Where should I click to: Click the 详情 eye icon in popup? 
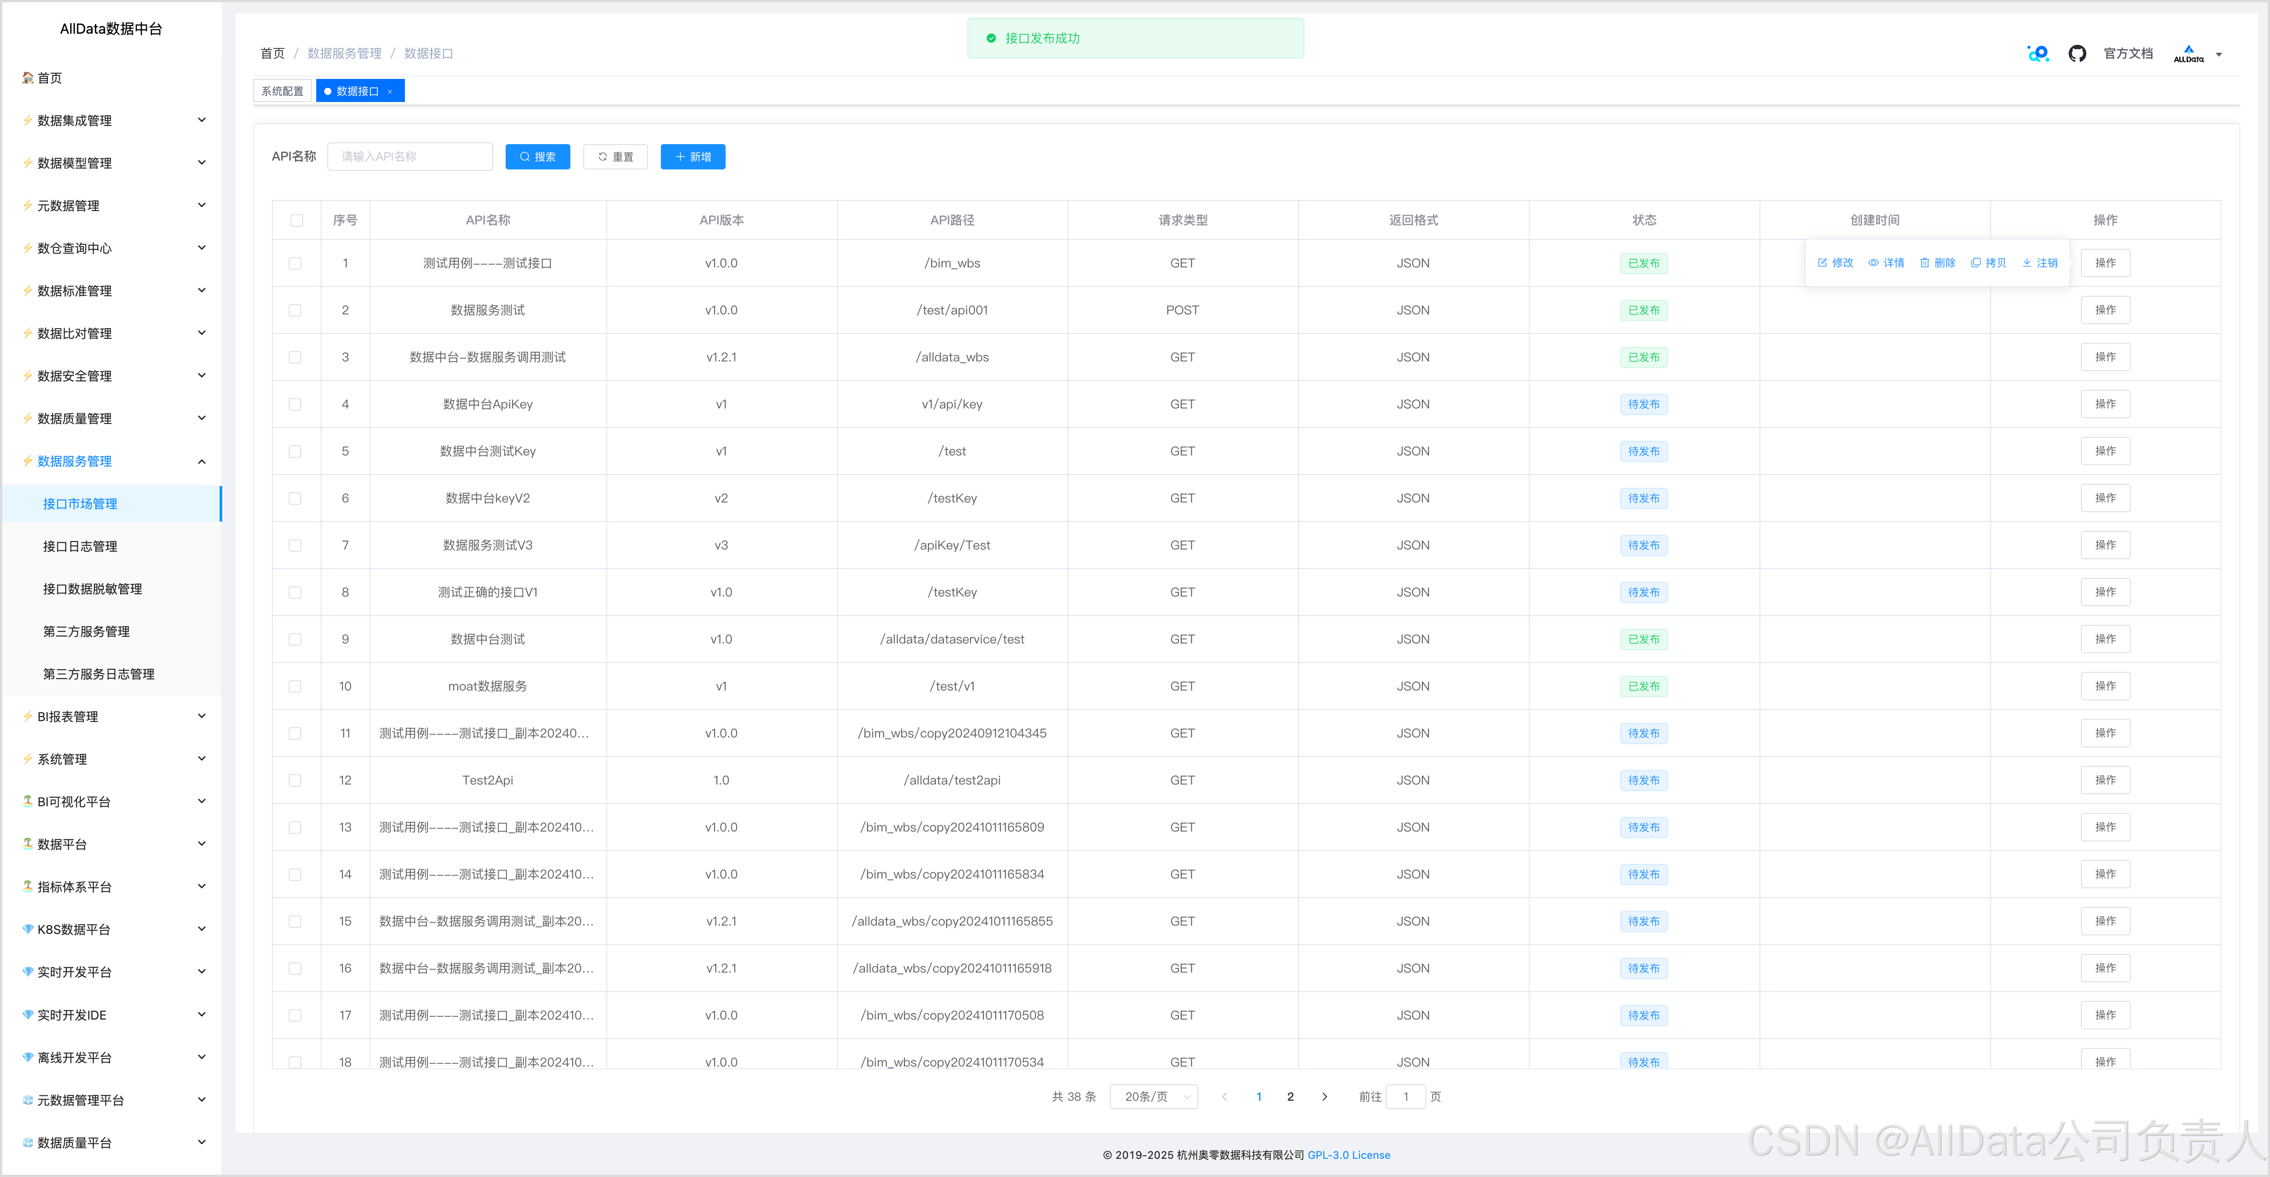tap(1873, 263)
